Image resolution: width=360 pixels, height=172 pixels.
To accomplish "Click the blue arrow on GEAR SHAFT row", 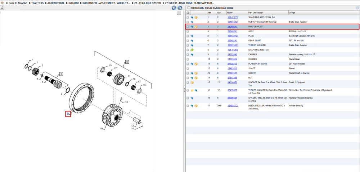I will [192, 40].
